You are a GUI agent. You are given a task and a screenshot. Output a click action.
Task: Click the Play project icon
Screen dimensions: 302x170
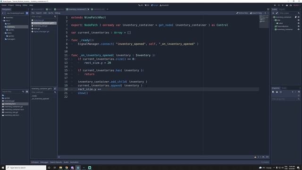tap(275, 5)
